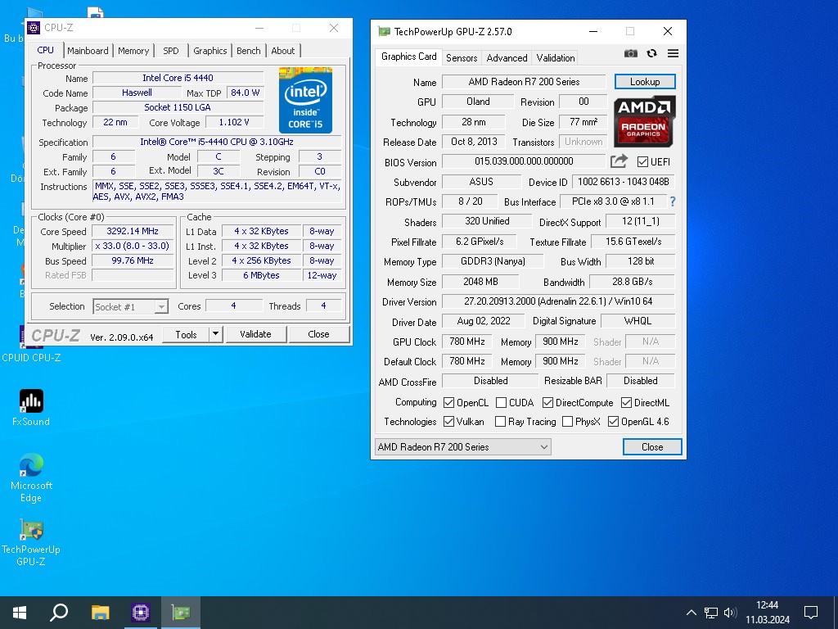Switch to CPU-Z in the taskbar

coord(141,613)
